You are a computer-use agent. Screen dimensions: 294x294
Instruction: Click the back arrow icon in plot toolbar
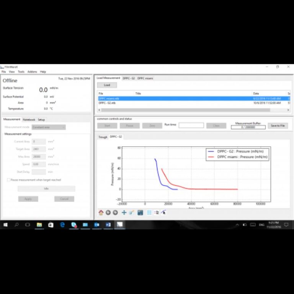(108, 212)
